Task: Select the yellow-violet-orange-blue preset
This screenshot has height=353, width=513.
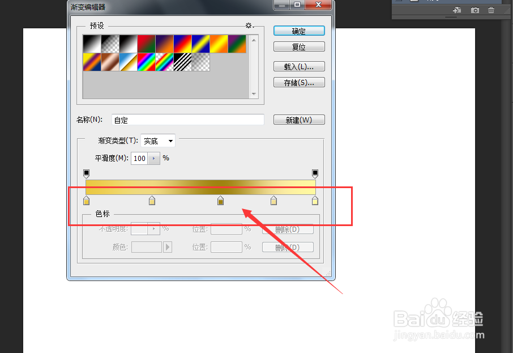Action: [92, 62]
